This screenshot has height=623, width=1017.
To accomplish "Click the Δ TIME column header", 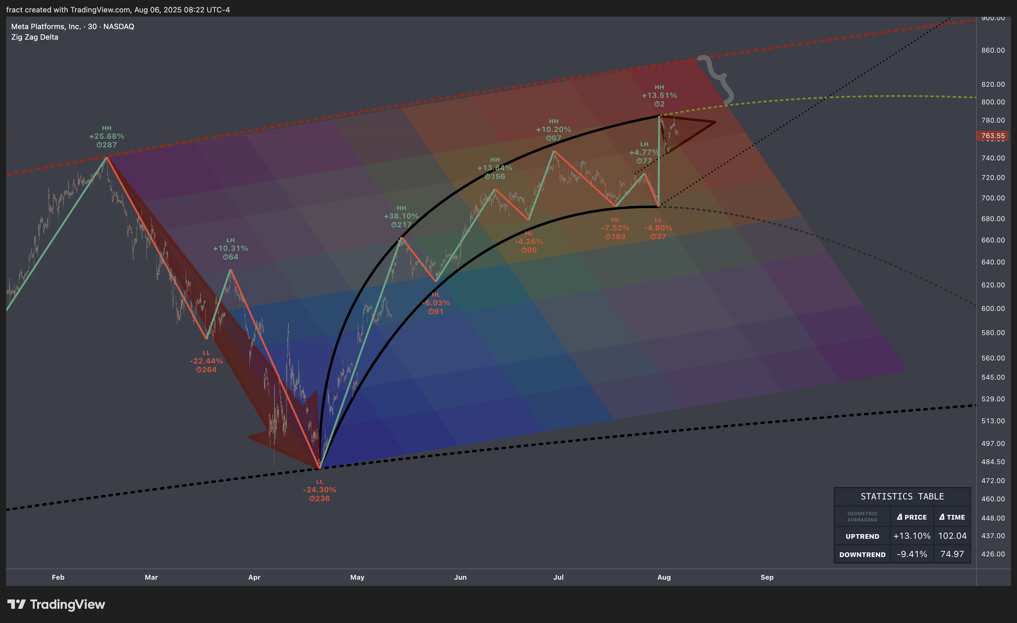I will [952, 517].
